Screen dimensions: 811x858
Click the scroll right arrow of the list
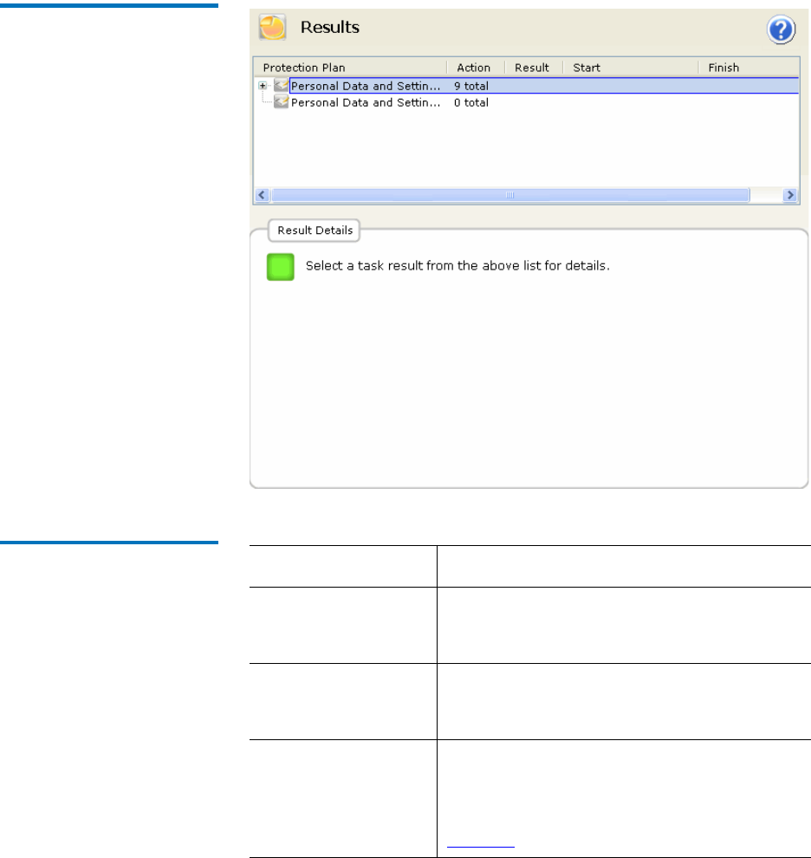coord(789,195)
